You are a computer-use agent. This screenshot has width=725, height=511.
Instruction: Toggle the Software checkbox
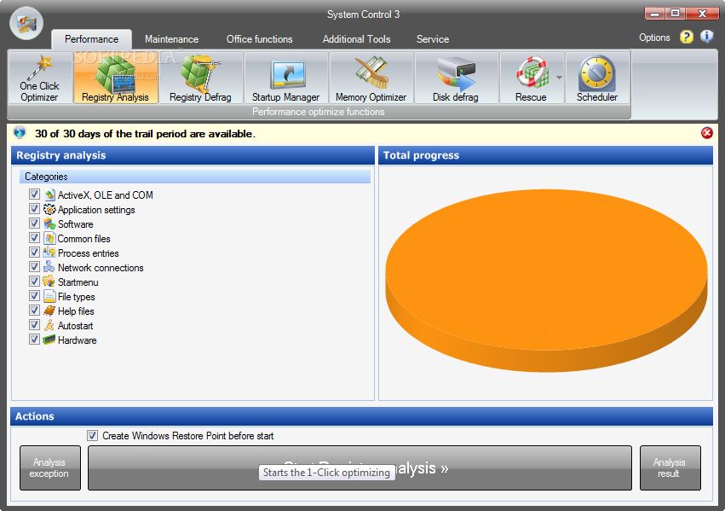coord(34,224)
